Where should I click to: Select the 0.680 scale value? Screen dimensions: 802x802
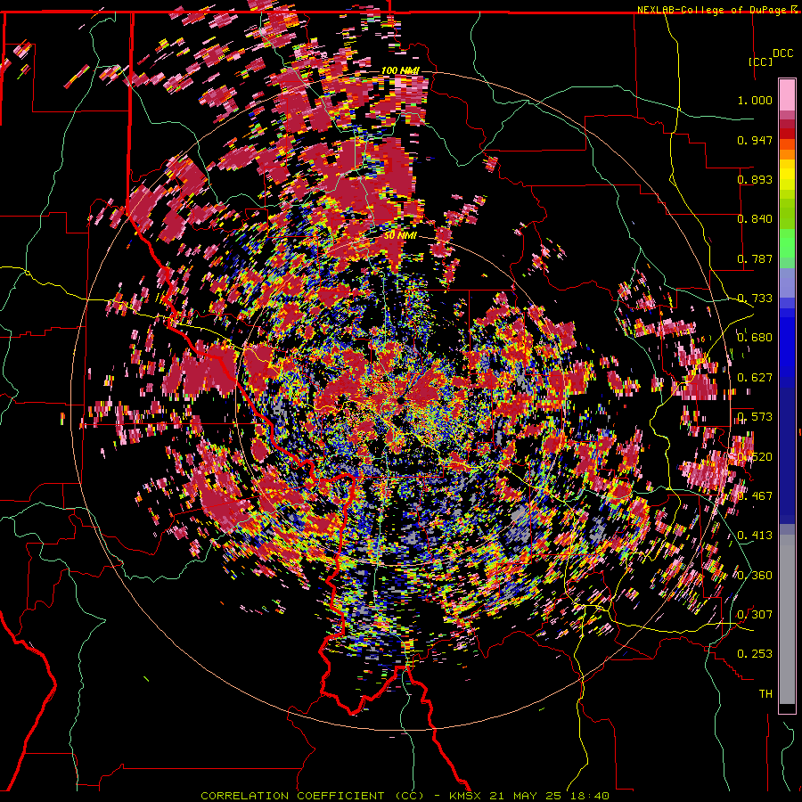tap(755, 338)
